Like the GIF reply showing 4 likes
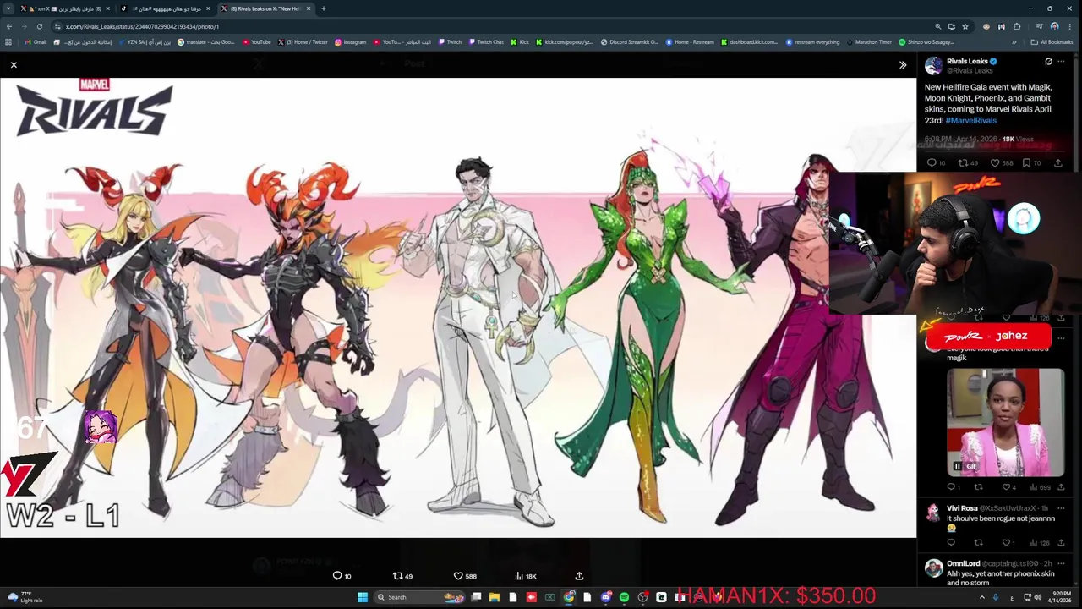This screenshot has height=609, width=1082. click(x=1007, y=487)
